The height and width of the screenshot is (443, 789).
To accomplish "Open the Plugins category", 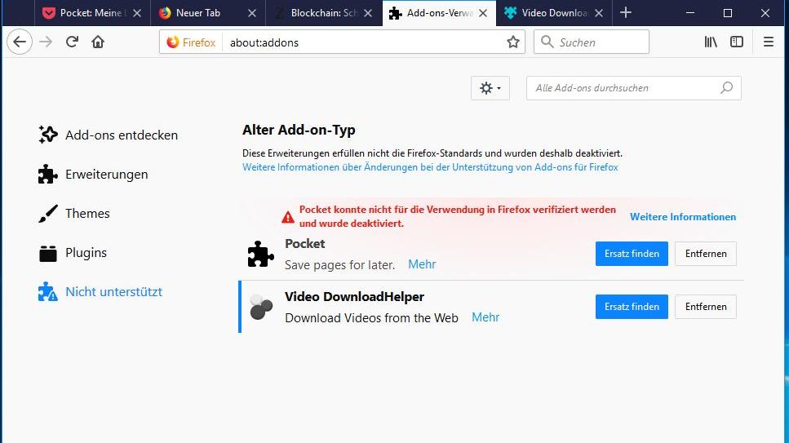I will click(x=73, y=253).
